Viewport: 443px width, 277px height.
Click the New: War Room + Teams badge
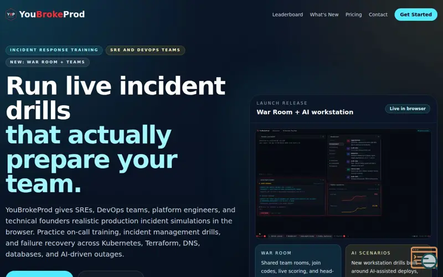coord(48,62)
